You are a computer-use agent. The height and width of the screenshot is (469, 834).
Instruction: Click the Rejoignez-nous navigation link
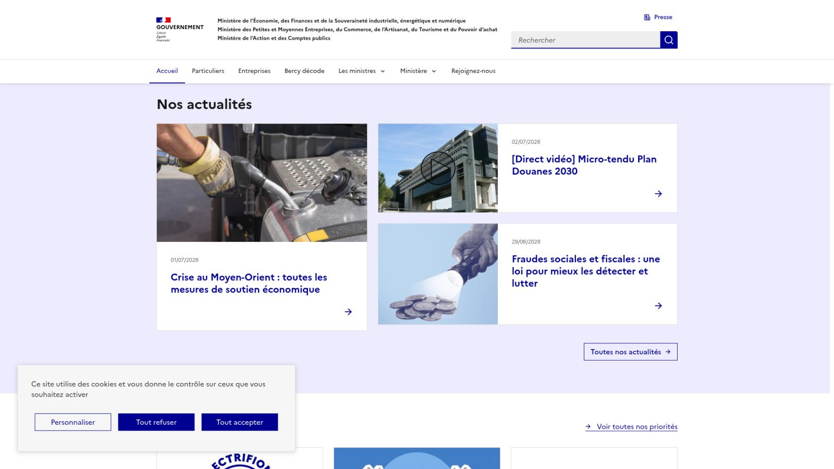pyautogui.click(x=473, y=71)
